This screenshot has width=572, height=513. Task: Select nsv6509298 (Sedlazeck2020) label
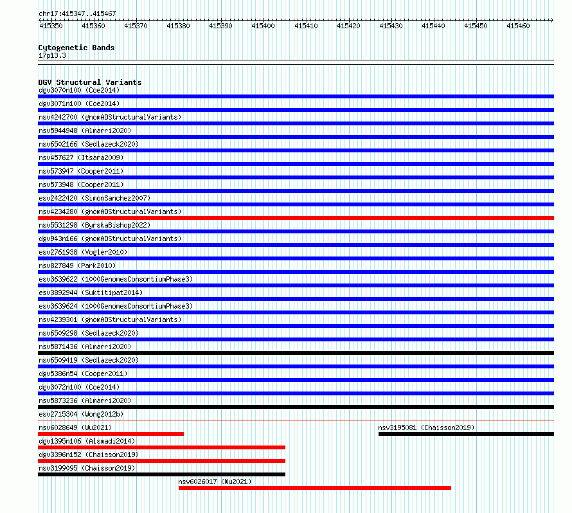coord(89,333)
